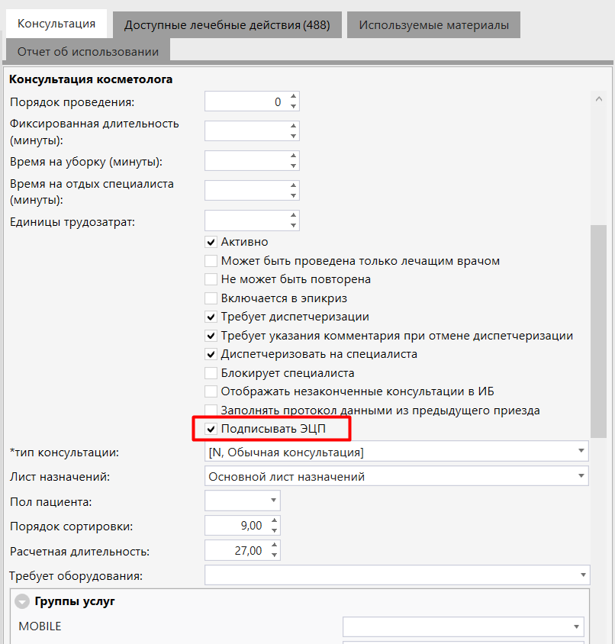Collapse the Группы услуг section arrow icon
This screenshot has height=644, width=615.
click(23, 601)
